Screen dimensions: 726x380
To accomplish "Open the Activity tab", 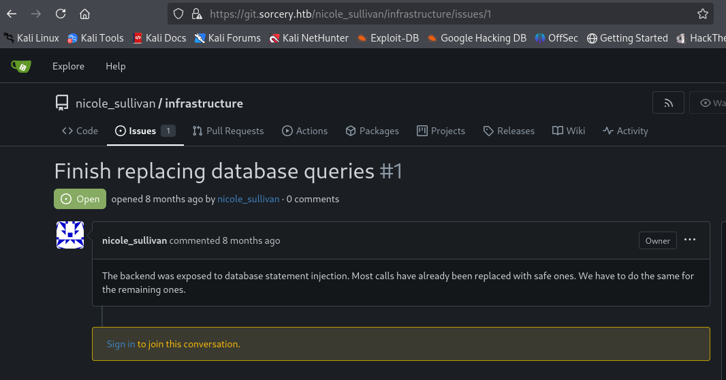I will 625,131.
